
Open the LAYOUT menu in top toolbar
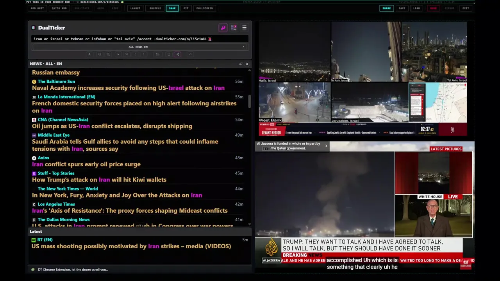point(135,8)
